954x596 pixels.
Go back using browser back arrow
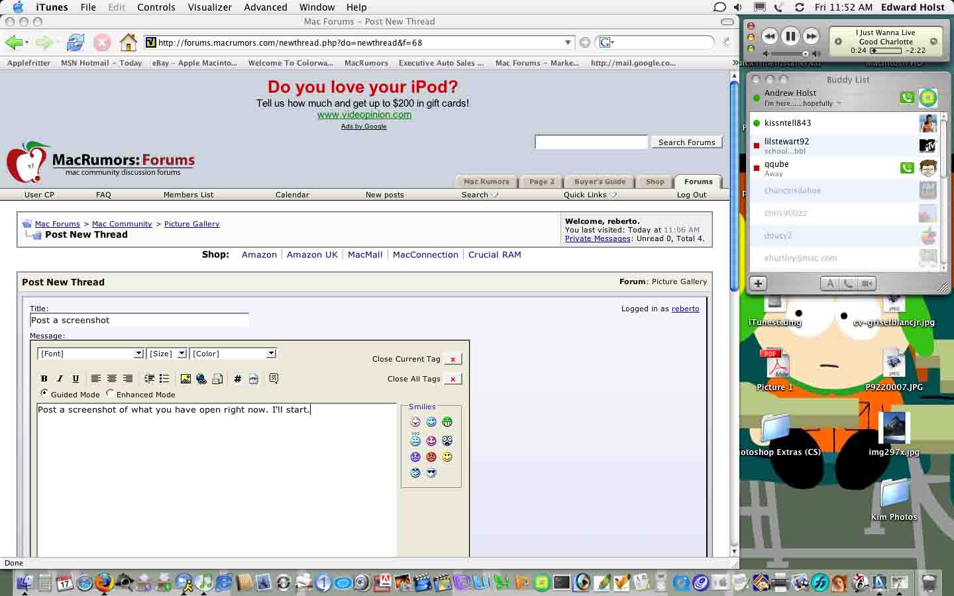pyautogui.click(x=13, y=43)
